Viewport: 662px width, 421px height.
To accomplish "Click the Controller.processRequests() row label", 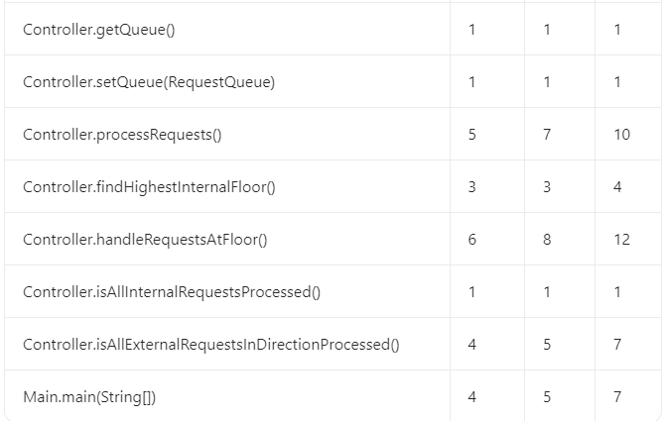I will (x=122, y=135).
